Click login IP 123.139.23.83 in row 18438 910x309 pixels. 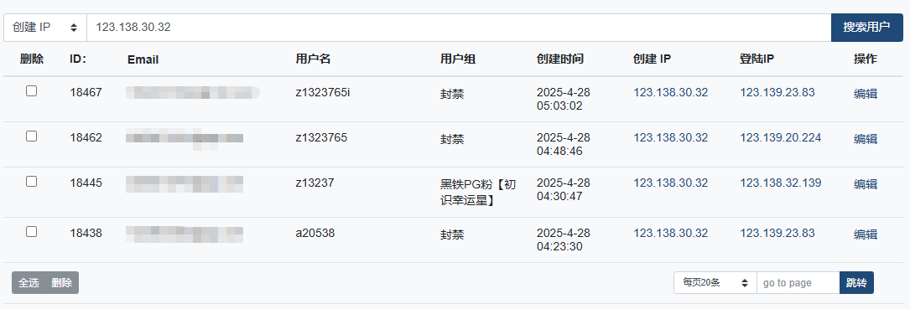pos(777,233)
